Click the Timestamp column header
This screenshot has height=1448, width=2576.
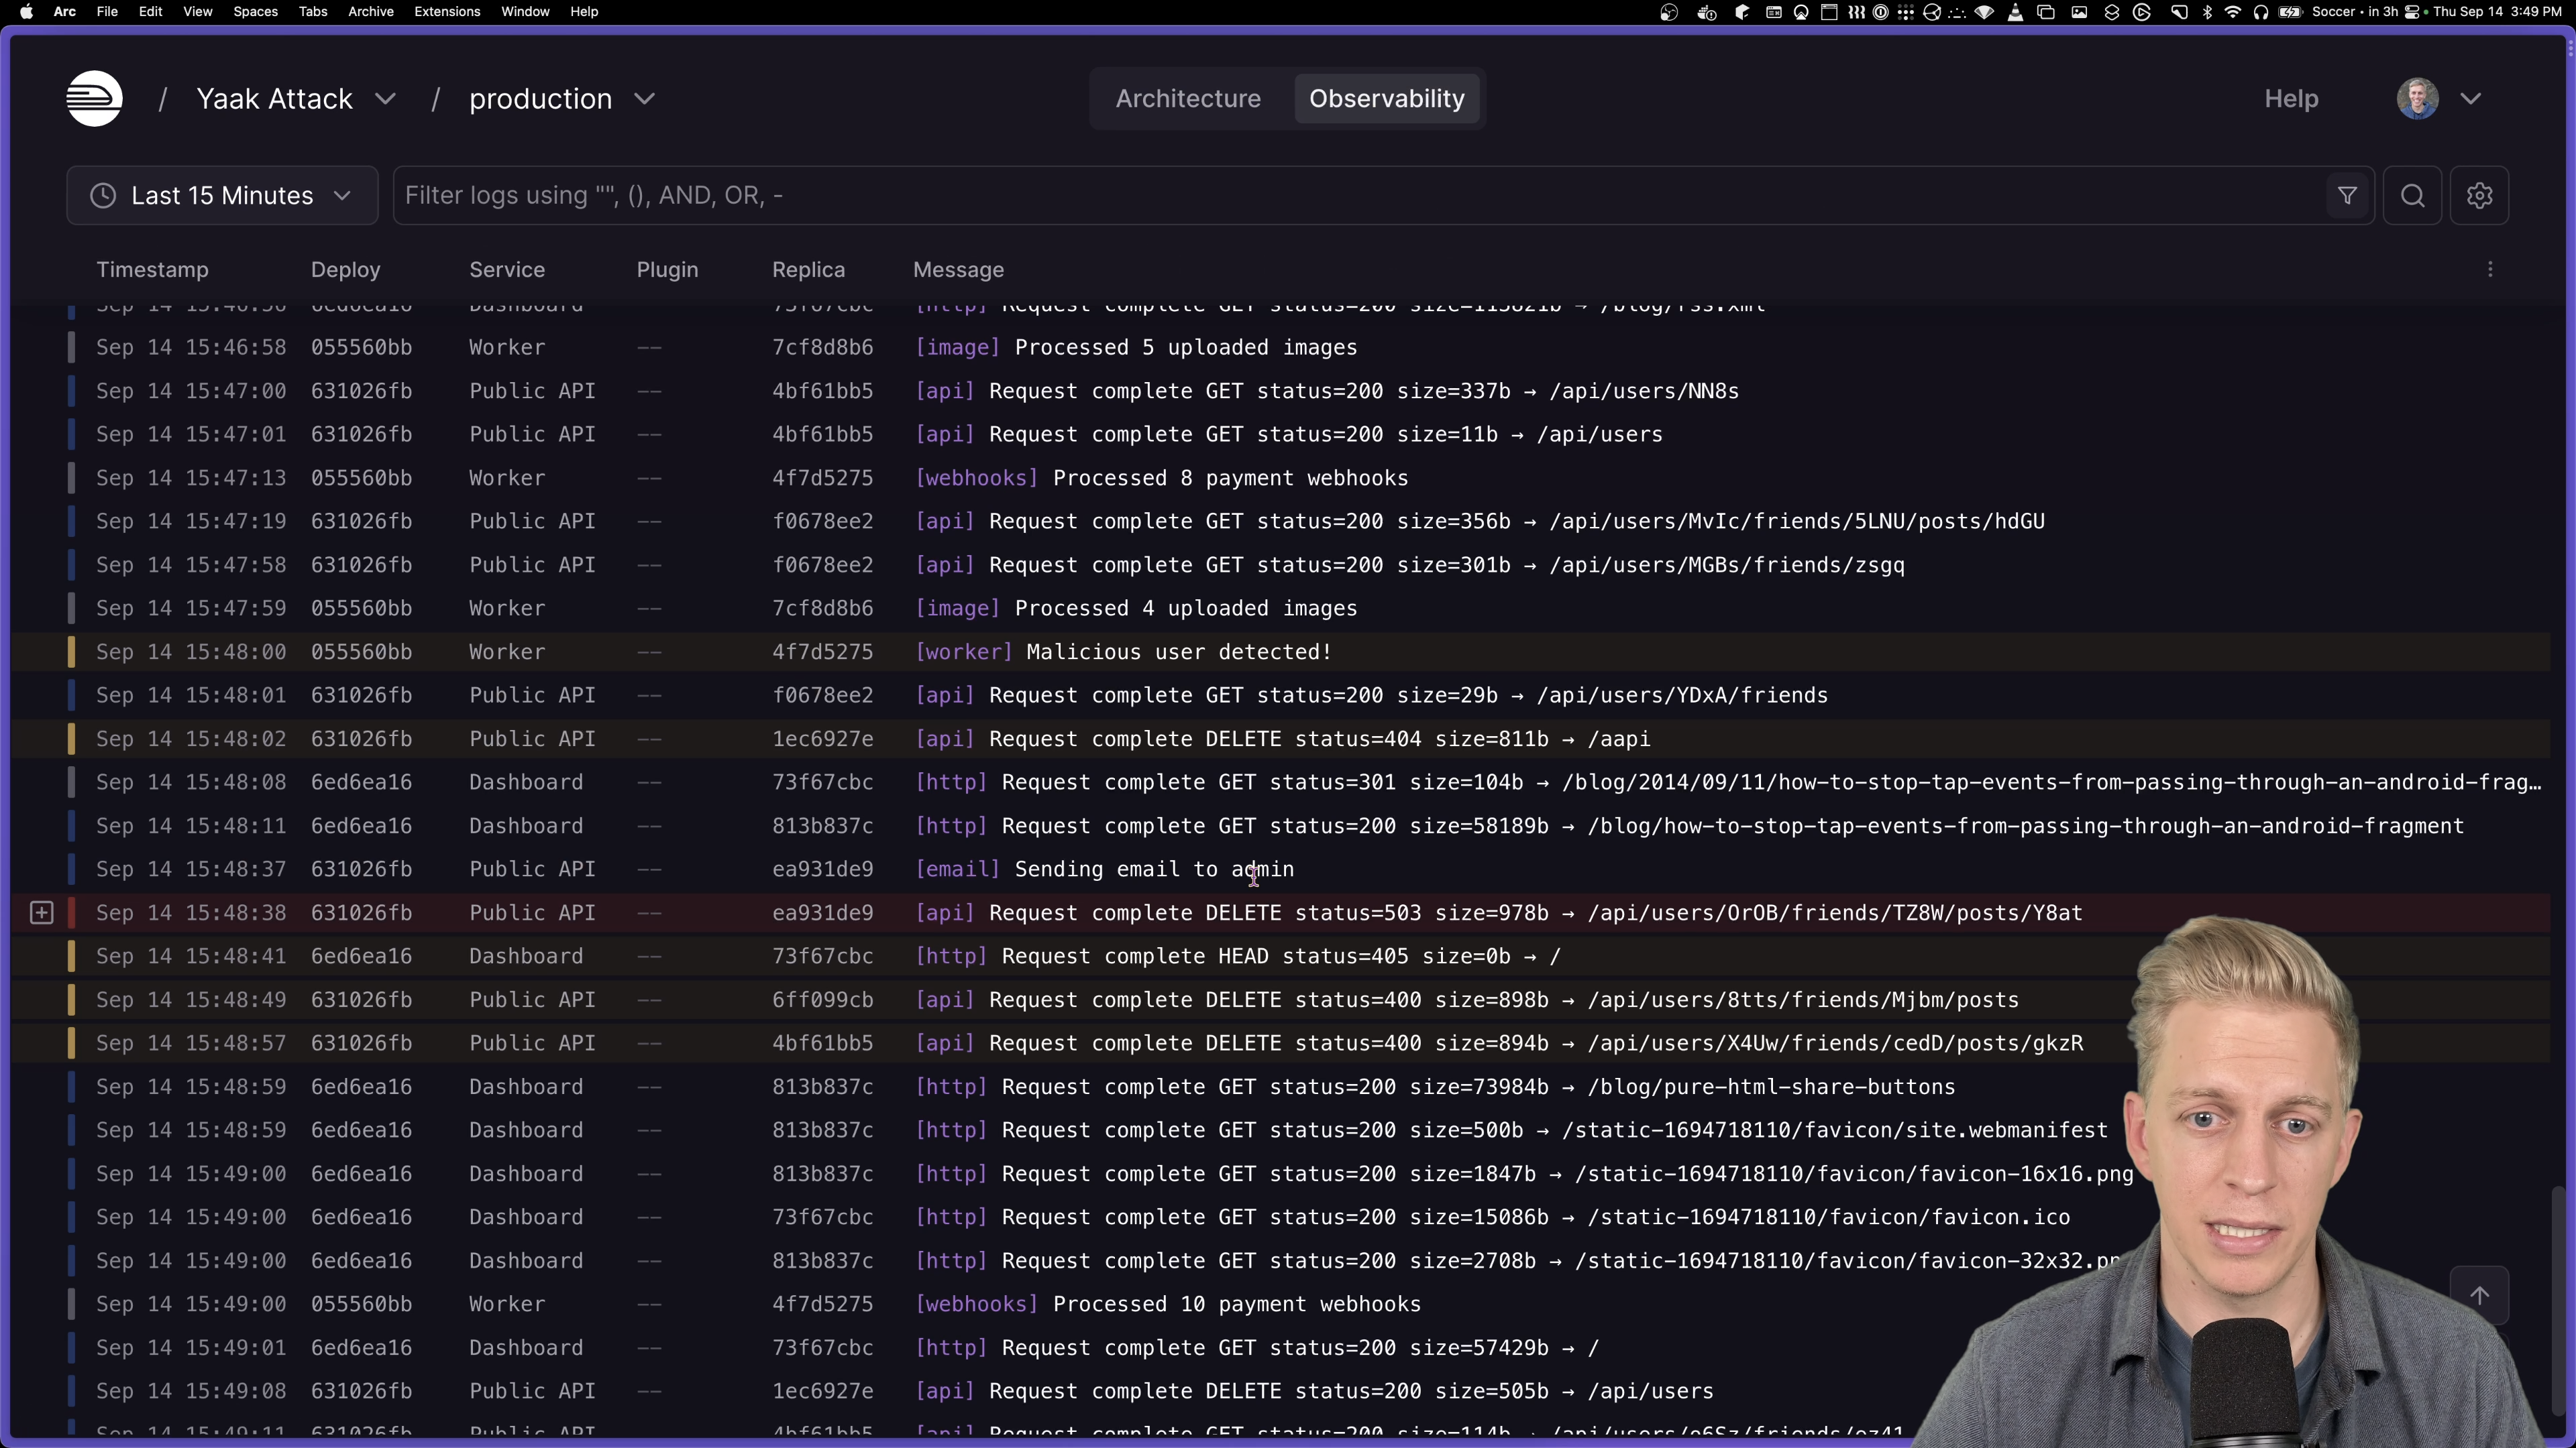(x=152, y=269)
